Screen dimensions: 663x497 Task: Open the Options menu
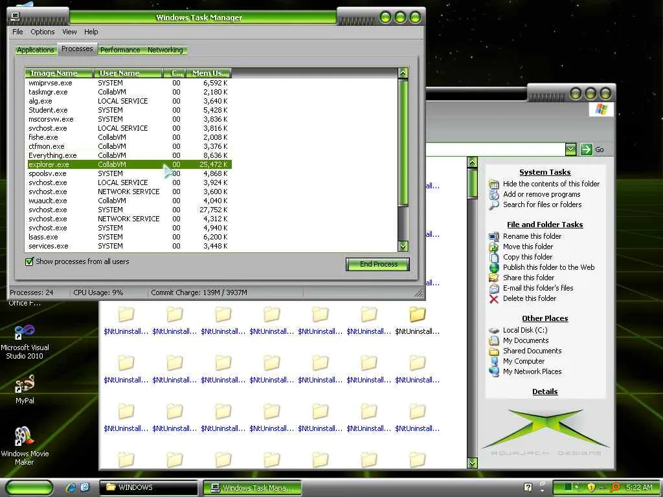coord(42,32)
